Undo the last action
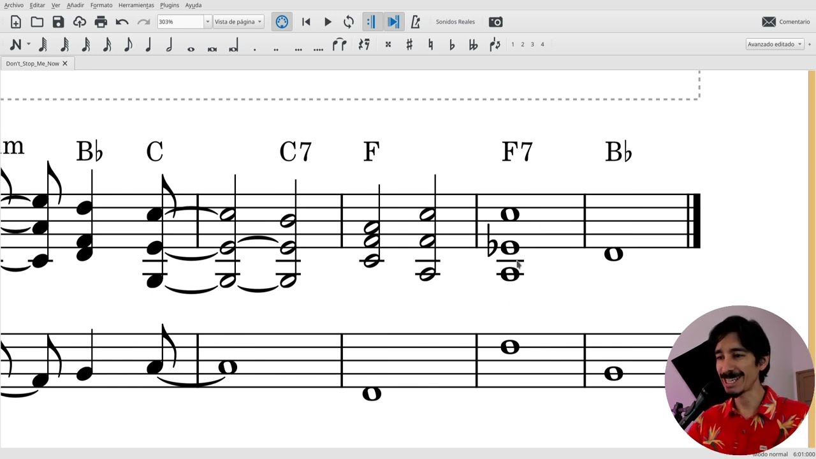The width and height of the screenshot is (816, 459). 122,22
